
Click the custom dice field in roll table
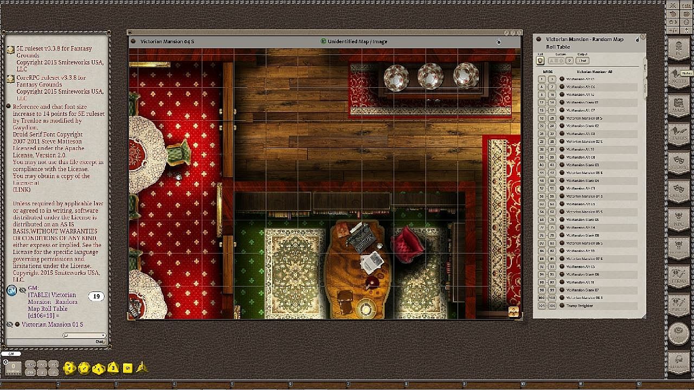(557, 61)
